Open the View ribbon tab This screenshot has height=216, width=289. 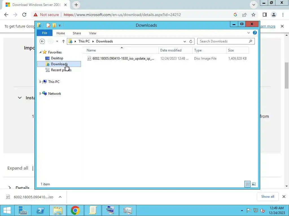(93, 33)
